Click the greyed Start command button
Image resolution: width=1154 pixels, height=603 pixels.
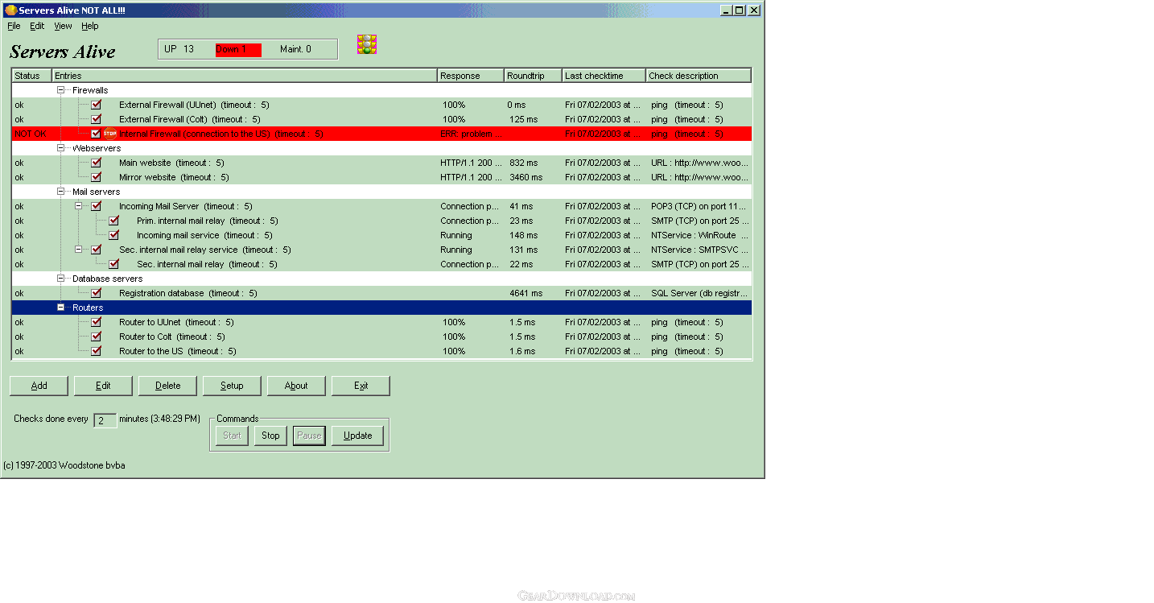point(232,436)
